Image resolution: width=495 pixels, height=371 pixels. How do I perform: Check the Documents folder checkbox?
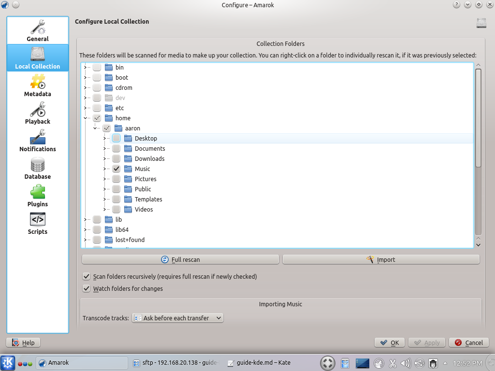coord(116,148)
